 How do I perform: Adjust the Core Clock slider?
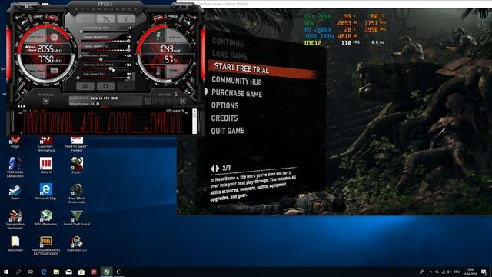[x=106, y=59]
